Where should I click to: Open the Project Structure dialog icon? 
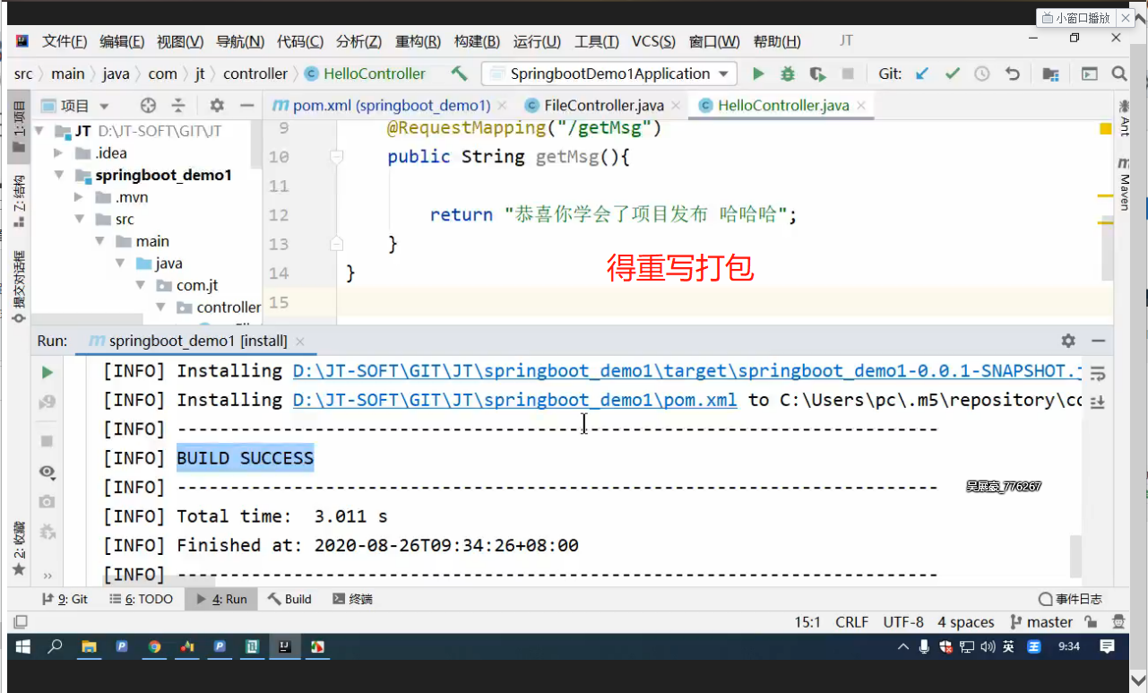(1050, 74)
